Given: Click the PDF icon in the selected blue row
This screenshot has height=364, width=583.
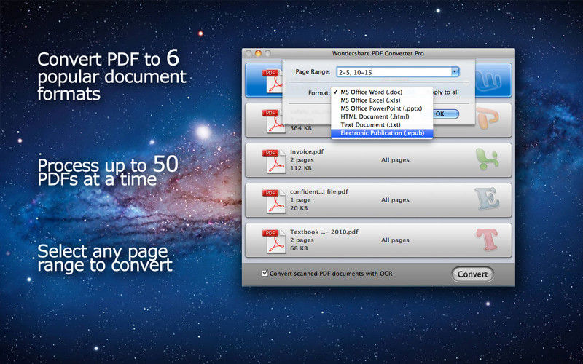Looking at the screenshot, I should click(272, 81).
